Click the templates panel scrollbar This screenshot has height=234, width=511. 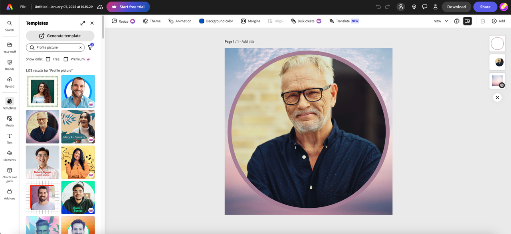[x=103, y=27]
